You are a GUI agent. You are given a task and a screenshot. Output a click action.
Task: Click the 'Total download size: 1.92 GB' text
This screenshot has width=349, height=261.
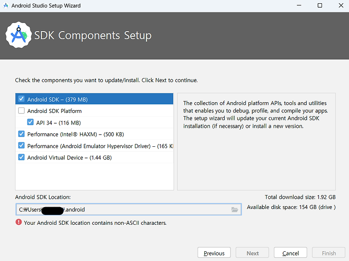[x=300, y=197]
